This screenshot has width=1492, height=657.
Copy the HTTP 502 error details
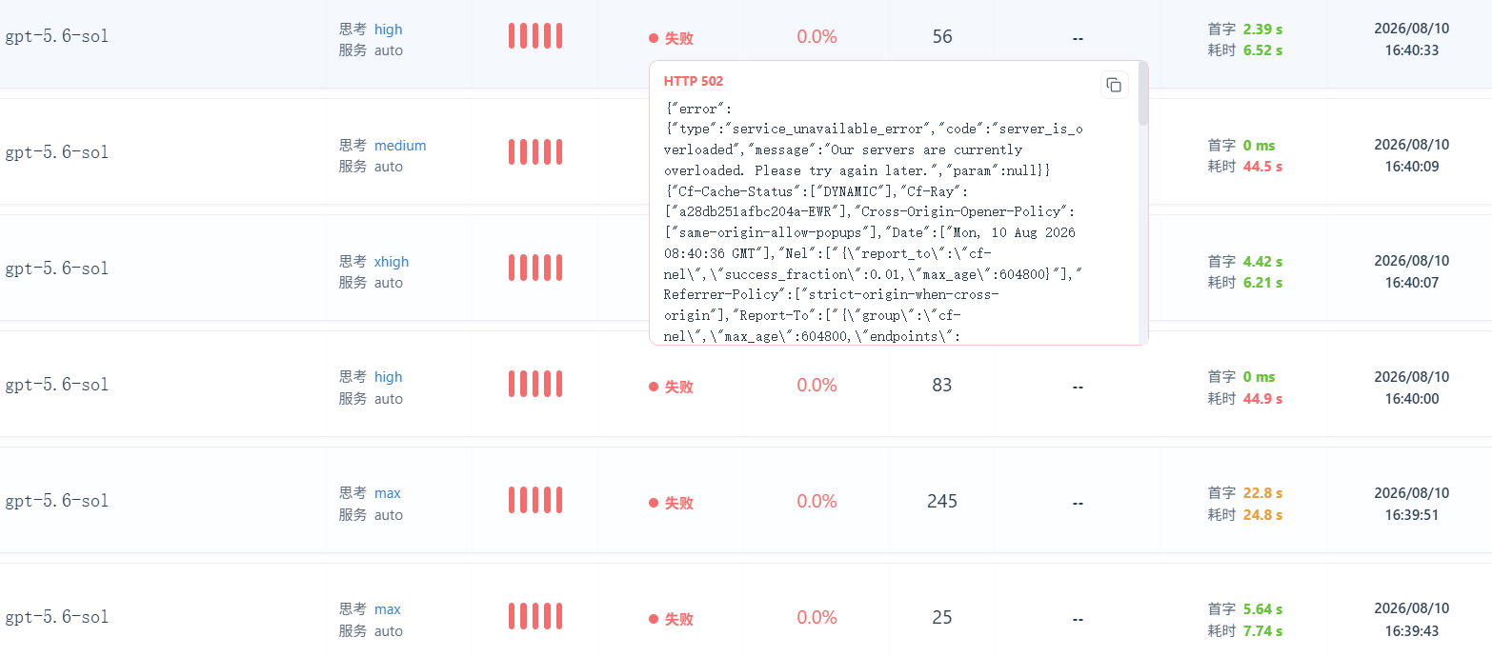(1114, 85)
